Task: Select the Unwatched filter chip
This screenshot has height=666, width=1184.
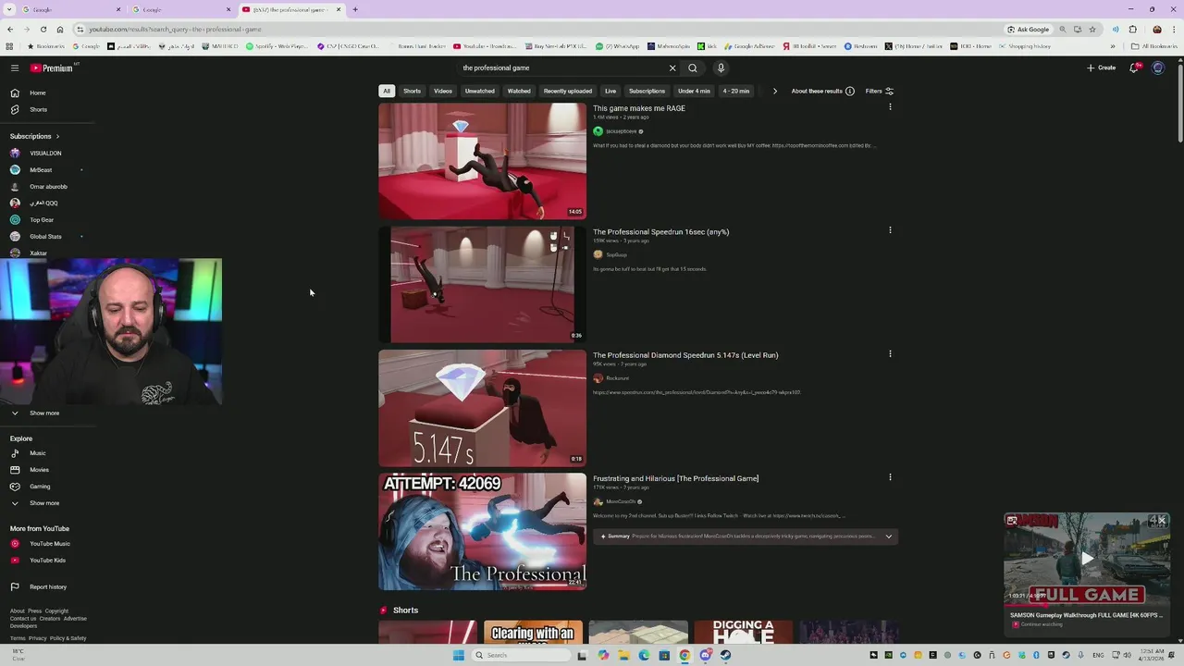Action: coord(480,91)
